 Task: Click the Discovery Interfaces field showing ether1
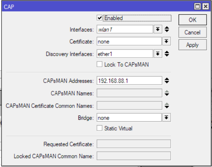pos(125,54)
